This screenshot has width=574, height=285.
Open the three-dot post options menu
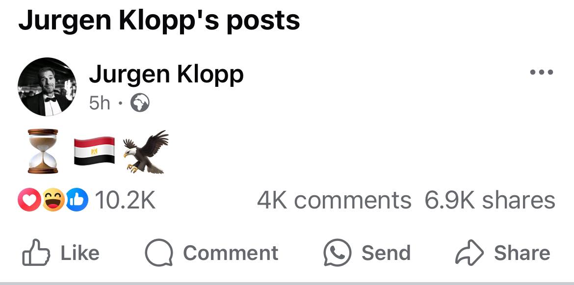(x=542, y=73)
